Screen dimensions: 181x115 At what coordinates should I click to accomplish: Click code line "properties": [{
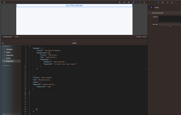coord(43,53)
